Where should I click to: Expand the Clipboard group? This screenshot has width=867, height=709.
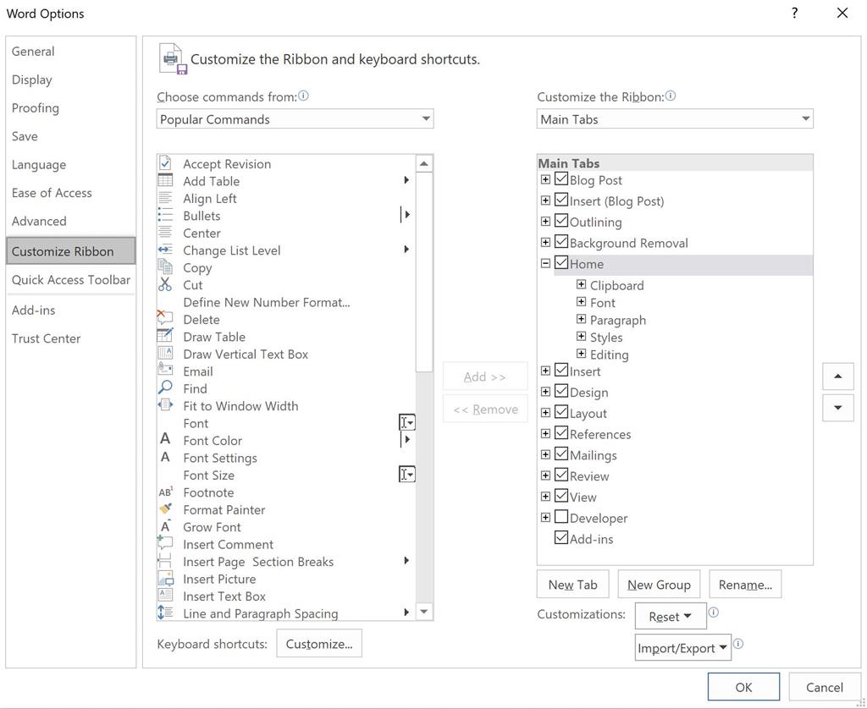tap(581, 284)
